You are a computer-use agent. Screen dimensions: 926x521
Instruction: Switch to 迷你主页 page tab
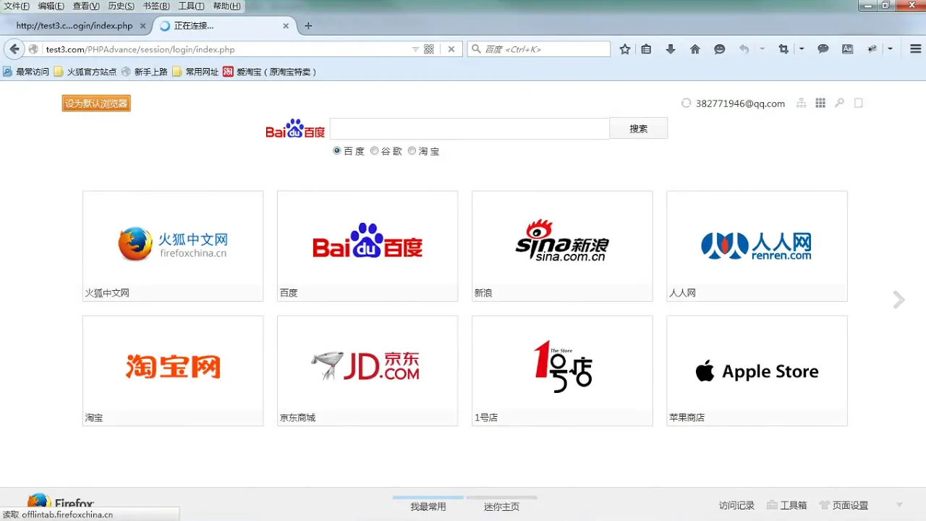click(x=501, y=506)
